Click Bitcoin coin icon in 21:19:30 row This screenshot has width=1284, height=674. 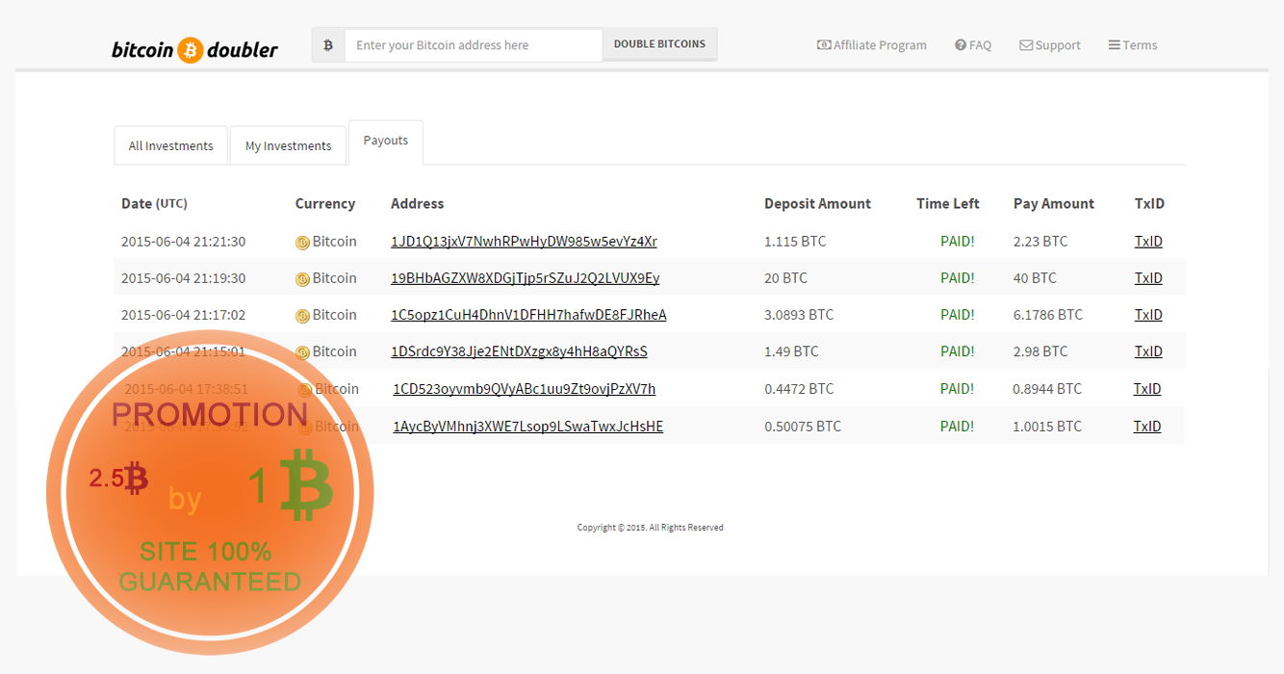302,279
